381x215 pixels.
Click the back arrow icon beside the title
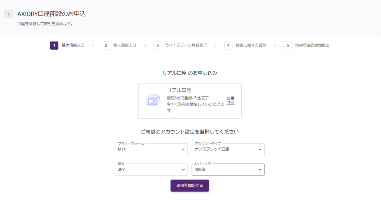[9, 14]
